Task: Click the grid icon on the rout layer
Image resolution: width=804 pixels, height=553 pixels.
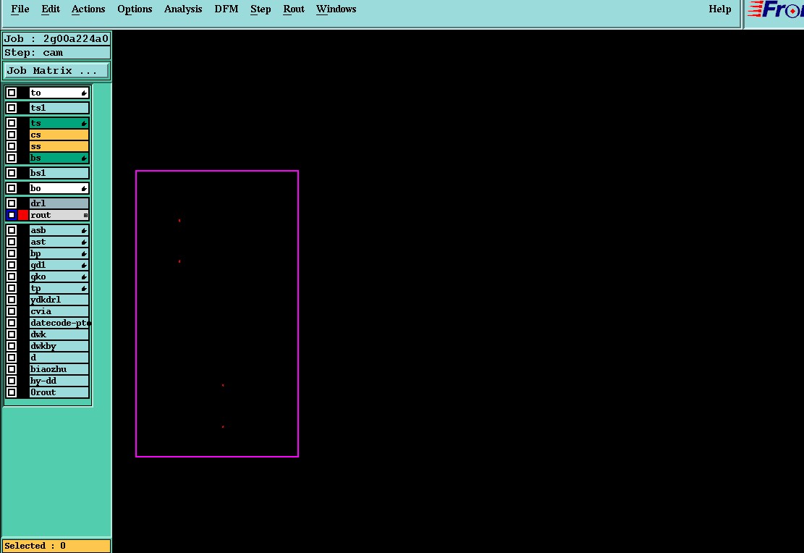Action: click(85, 215)
